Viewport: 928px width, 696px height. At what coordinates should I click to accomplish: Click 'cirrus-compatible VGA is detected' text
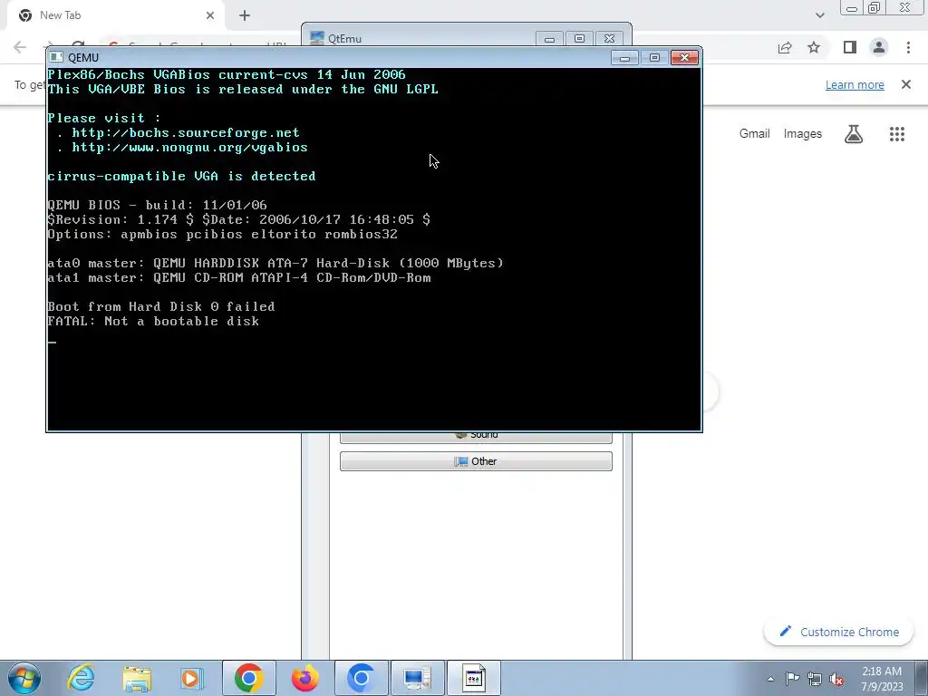pyautogui.click(x=181, y=177)
